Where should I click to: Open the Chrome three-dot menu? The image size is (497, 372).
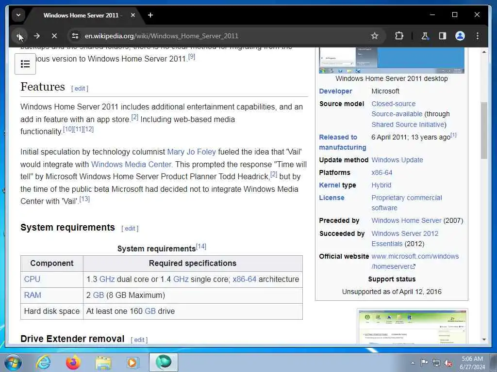478,36
